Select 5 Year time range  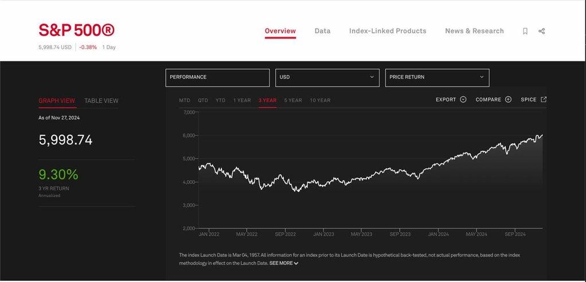(x=293, y=100)
